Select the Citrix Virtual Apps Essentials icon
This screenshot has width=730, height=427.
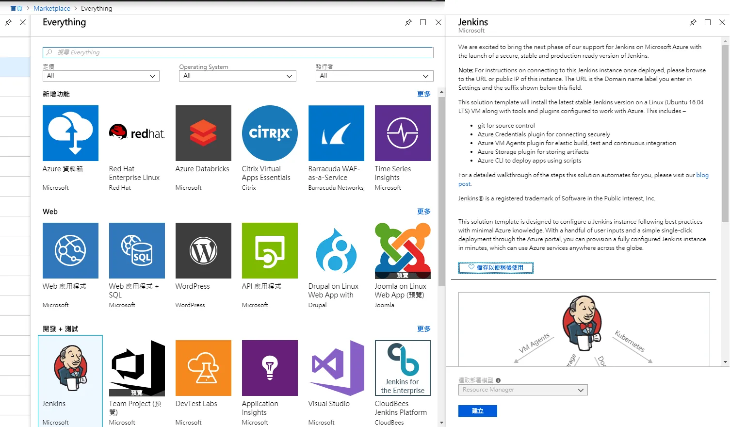270,133
